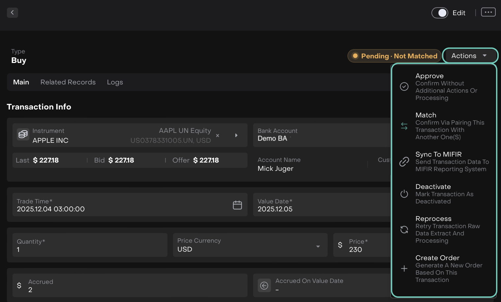Open the three-dots more options menu

(x=488, y=12)
